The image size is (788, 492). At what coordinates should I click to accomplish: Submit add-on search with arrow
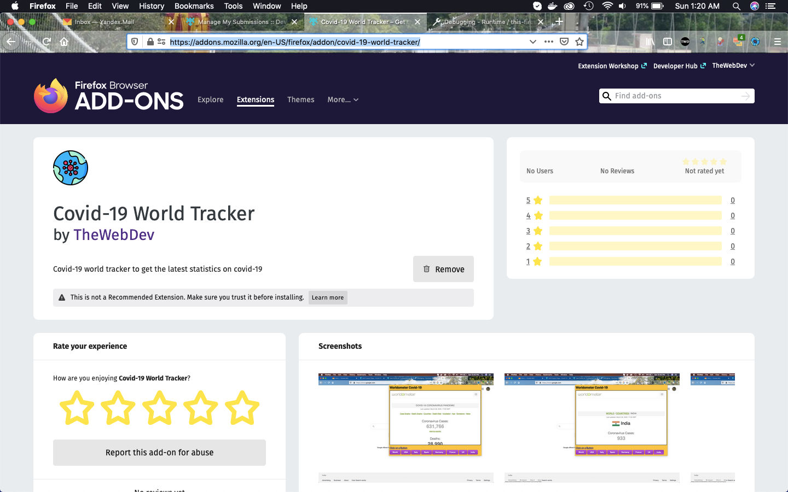(x=745, y=96)
